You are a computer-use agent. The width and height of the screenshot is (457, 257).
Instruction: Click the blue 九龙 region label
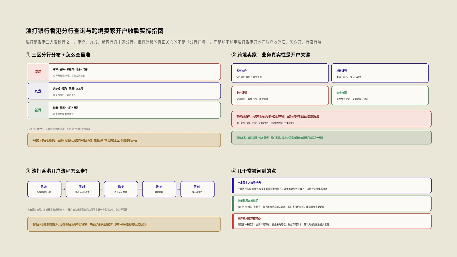(38, 91)
